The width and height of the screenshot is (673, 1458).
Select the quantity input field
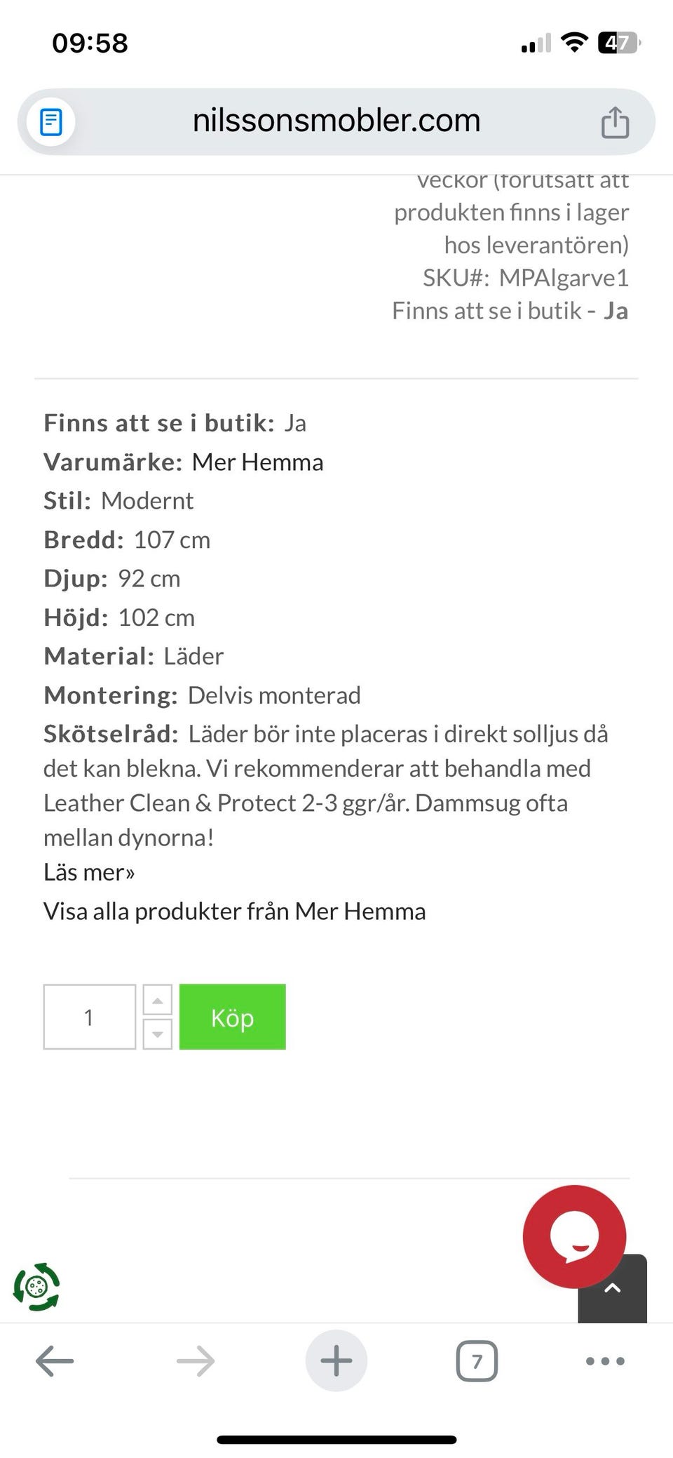point(89,1017)
